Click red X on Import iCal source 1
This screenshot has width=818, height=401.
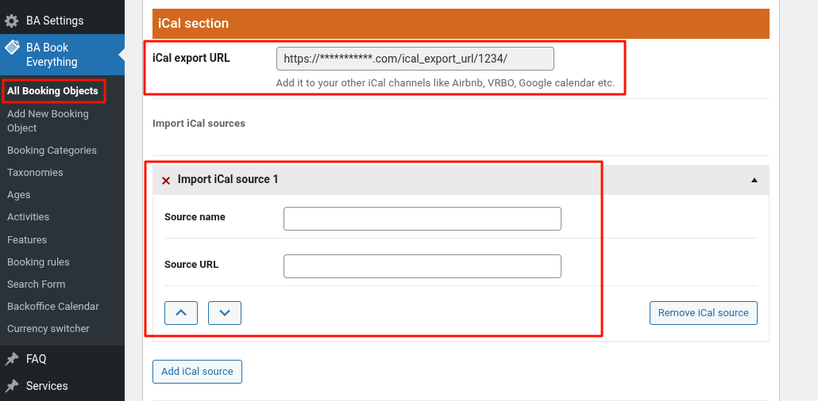pyautogui.click(x=166, y=181)
